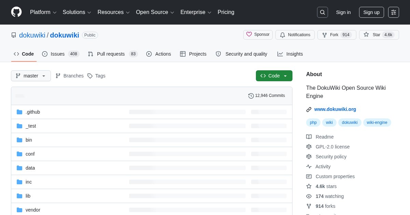Expand the Solutions menu
This screenshot has width=410, height=215.
tap(77, 12)
